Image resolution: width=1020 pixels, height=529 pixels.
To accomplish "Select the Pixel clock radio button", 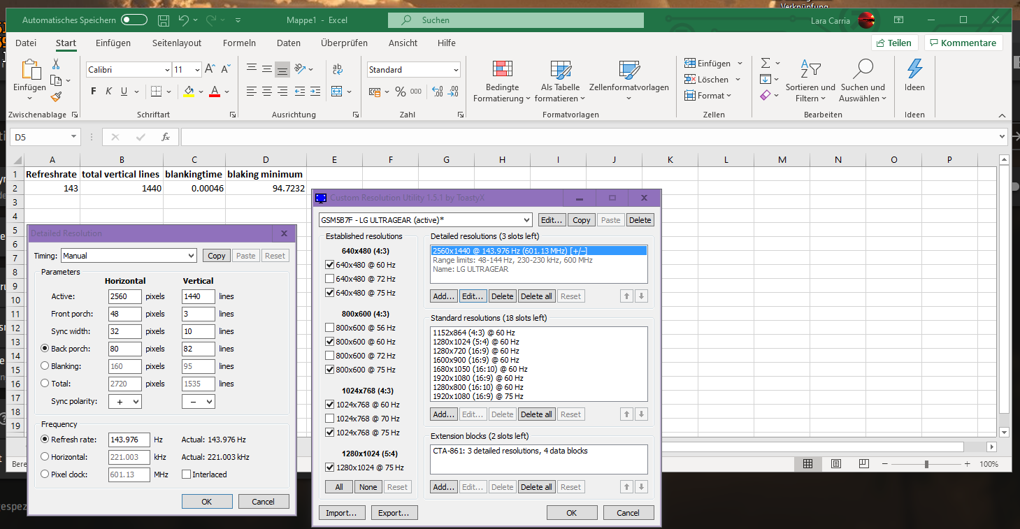I will tap(45, 474).
